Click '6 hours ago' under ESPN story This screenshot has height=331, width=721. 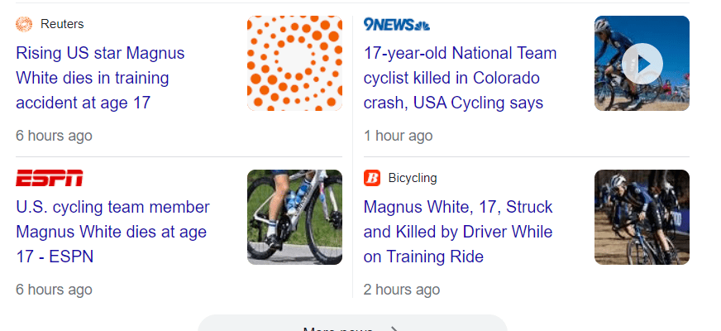pyautogui.click(x=54, y=290)
